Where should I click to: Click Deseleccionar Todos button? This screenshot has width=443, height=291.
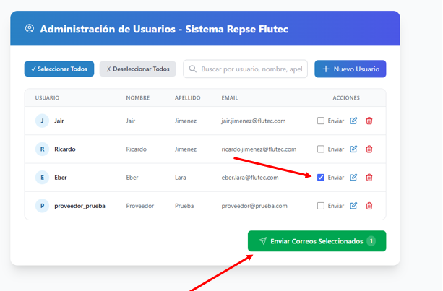tap(137, 69)
